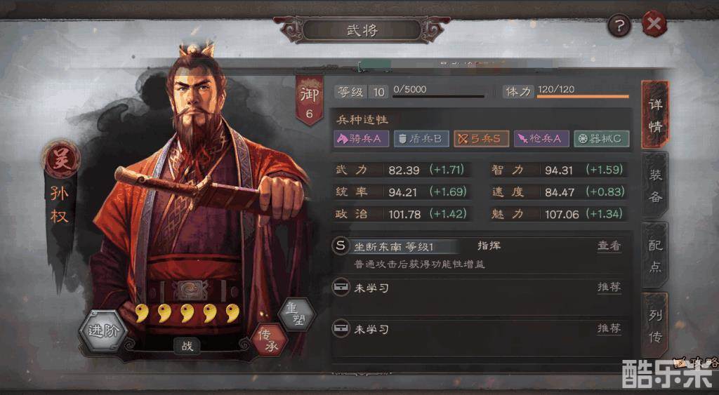Open the 配点 side tab
Viewport: 719px width, 395px height.
(655, 255)
